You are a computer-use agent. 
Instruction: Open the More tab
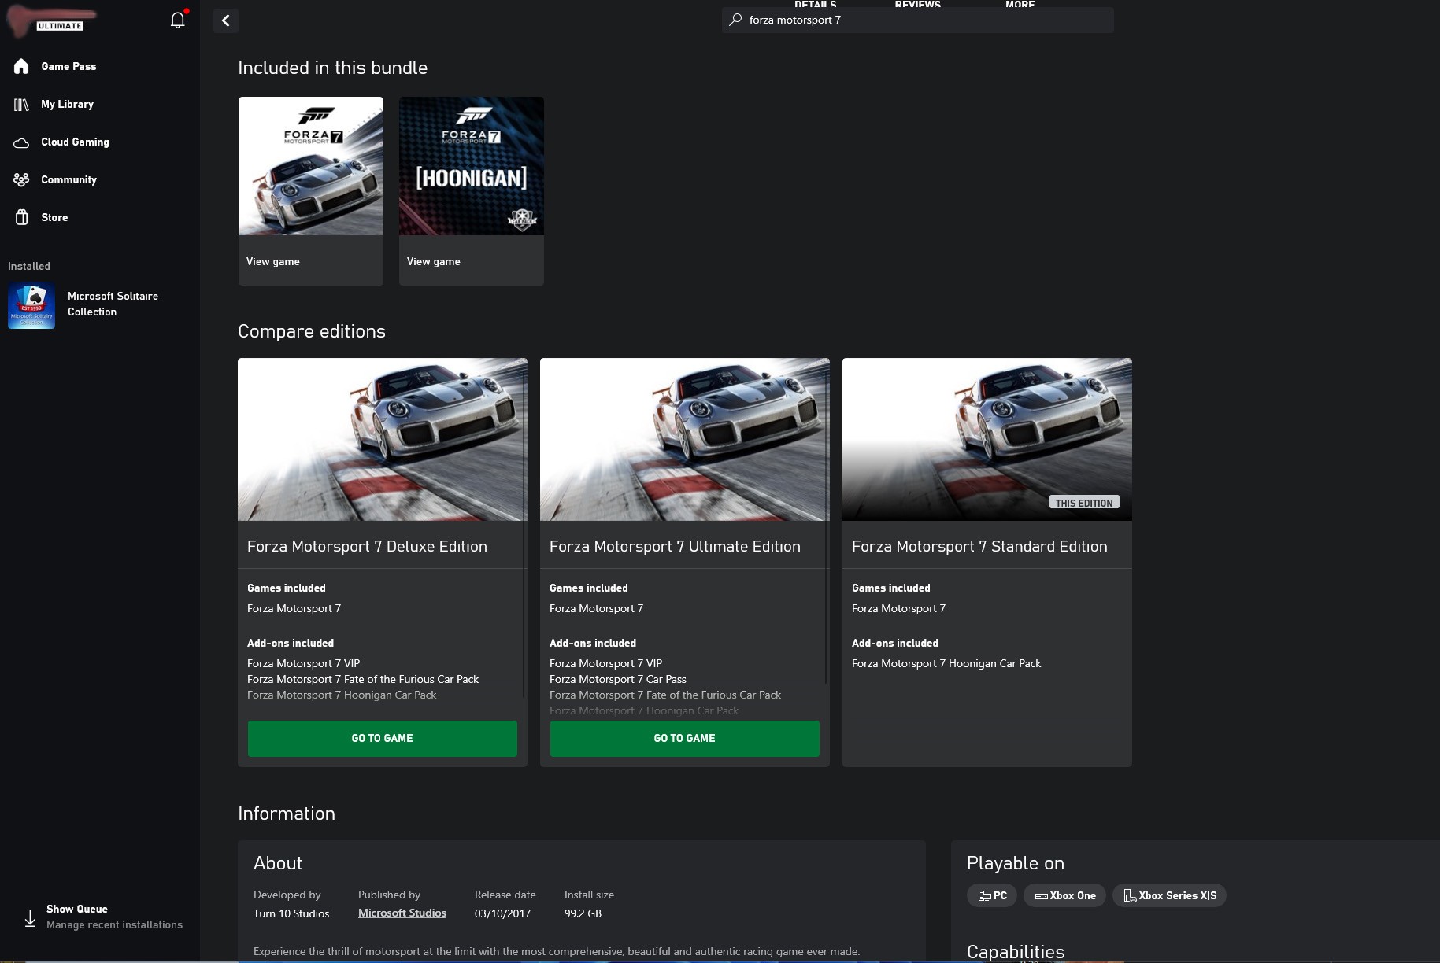(1020, 5)
